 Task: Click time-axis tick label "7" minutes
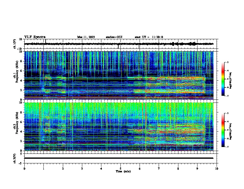[159, 169]
